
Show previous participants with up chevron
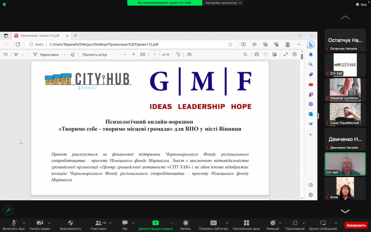pos(345,17)
